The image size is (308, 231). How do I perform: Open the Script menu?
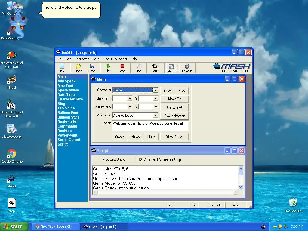tap(97, 59)
